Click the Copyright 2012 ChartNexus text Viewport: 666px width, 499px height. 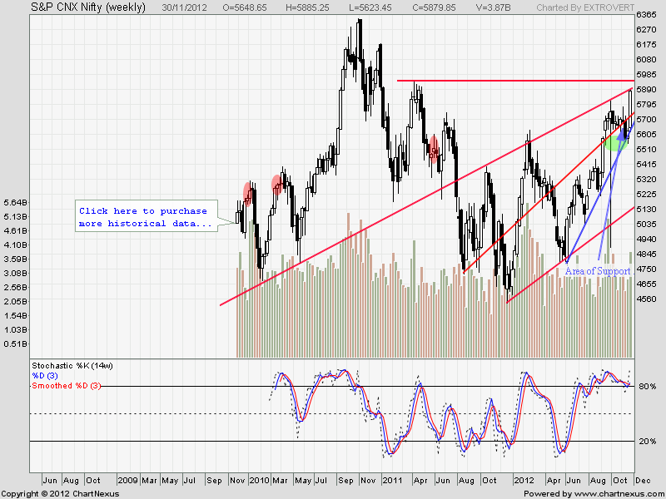tap(58, 493)
